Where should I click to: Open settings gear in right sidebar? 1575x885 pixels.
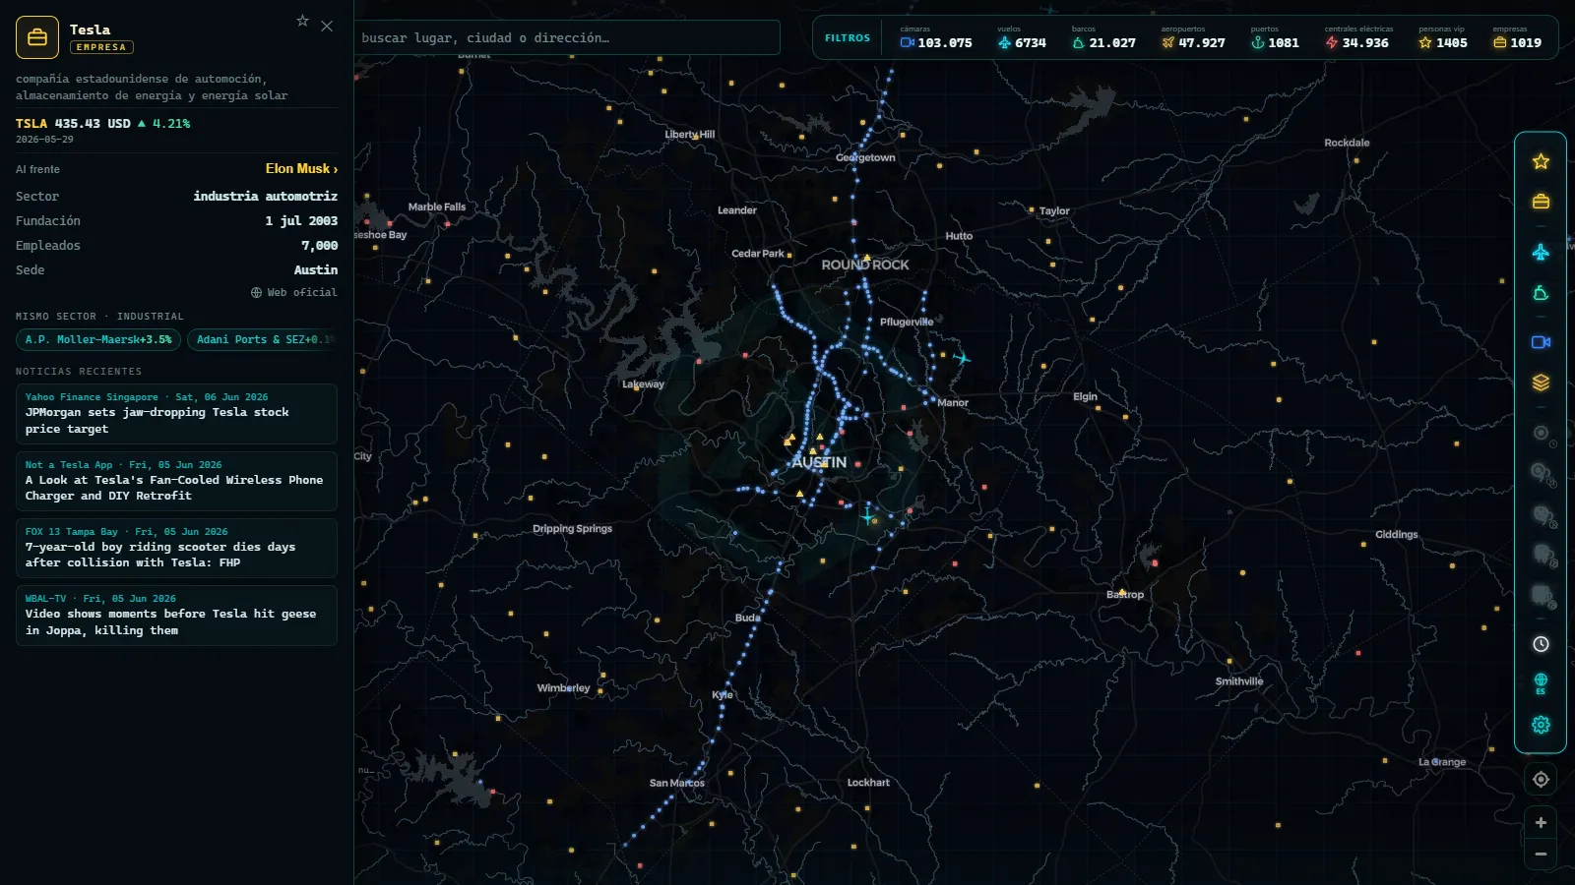[x=1541, y=725]
